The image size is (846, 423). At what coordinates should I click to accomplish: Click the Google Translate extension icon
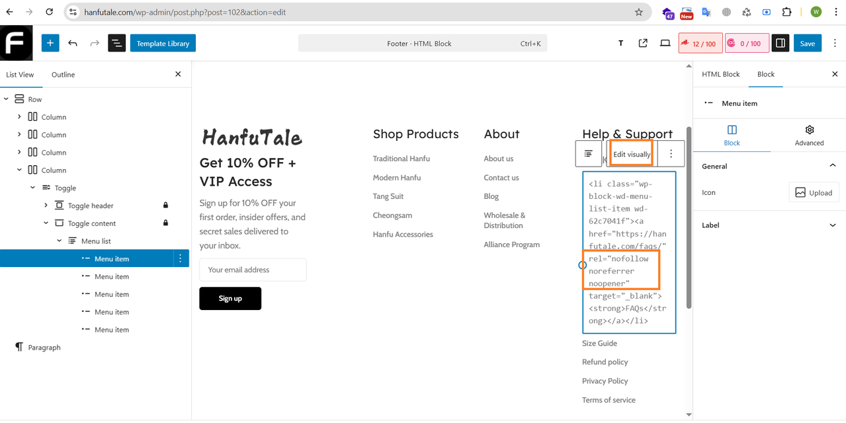706,12
